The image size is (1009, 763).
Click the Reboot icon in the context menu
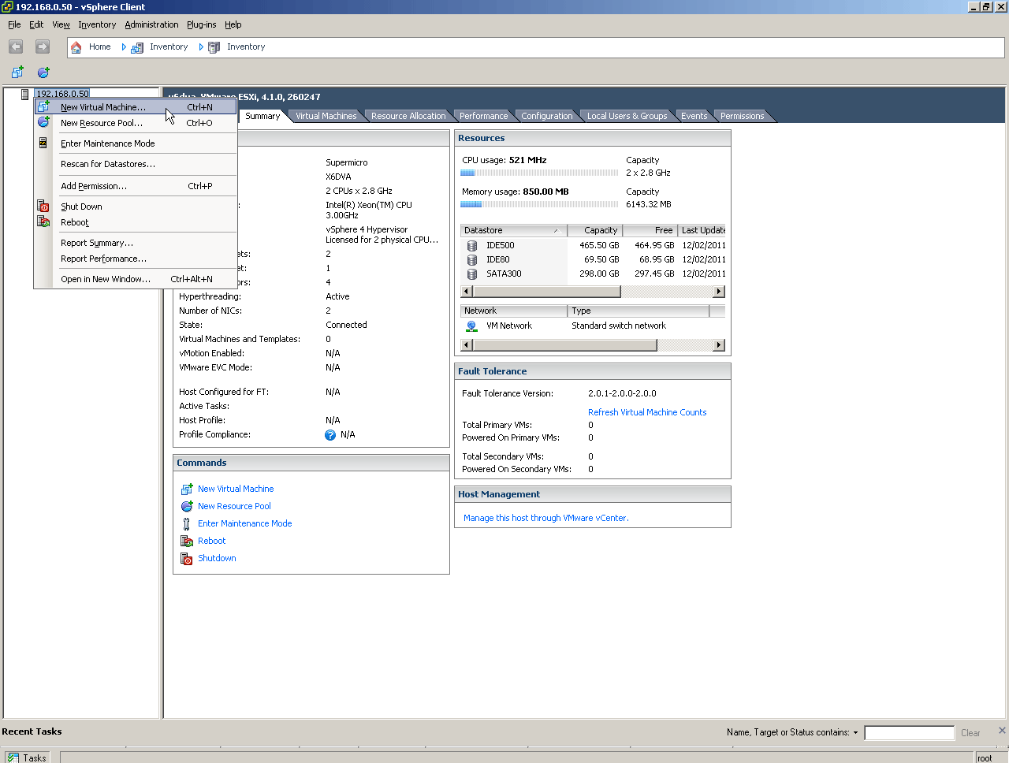pyautogui.click(x=43, y=222)
